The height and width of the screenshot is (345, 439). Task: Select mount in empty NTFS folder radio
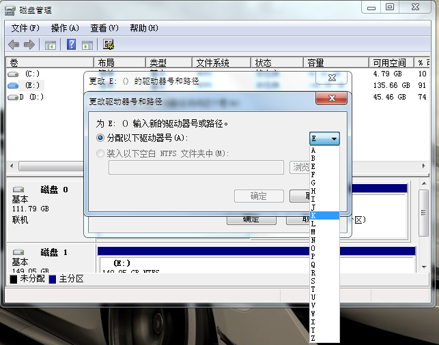pyautogui.click(x=100, y=153)
